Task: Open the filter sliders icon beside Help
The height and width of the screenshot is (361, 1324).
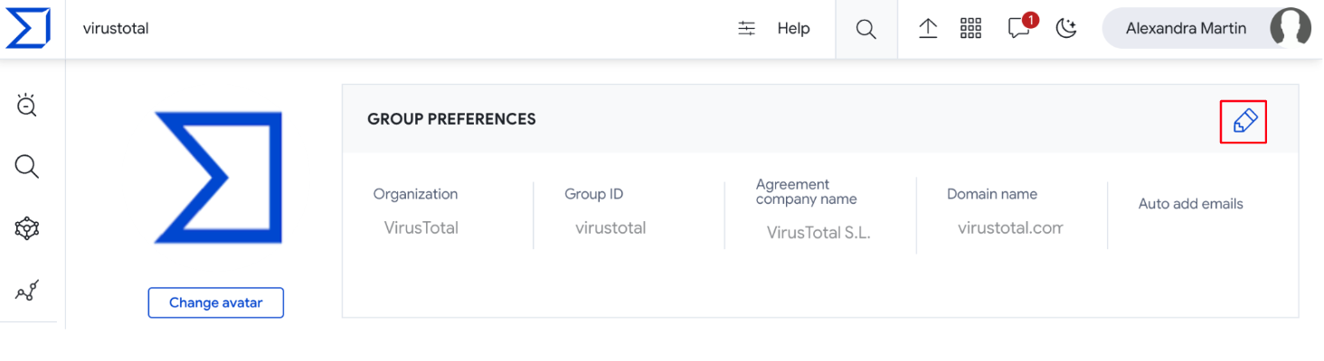Action: (x=746, y=29)
